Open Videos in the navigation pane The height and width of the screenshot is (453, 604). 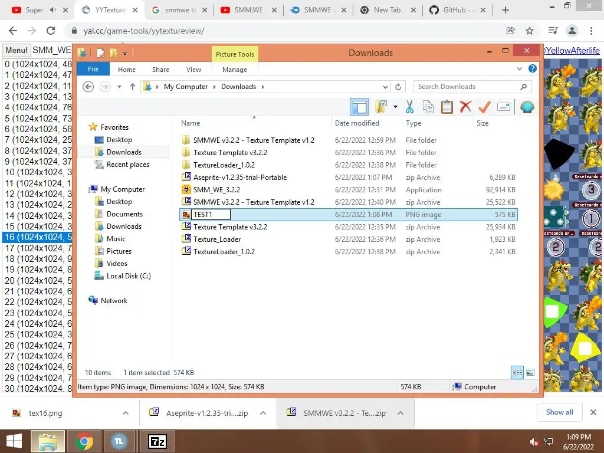coord(117,264)
